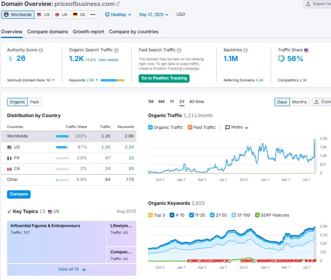Open Referring Domains 4.4K link
The height and width of the screenshot is (280, 331).
pyautogui.click(x=259, y=80)
